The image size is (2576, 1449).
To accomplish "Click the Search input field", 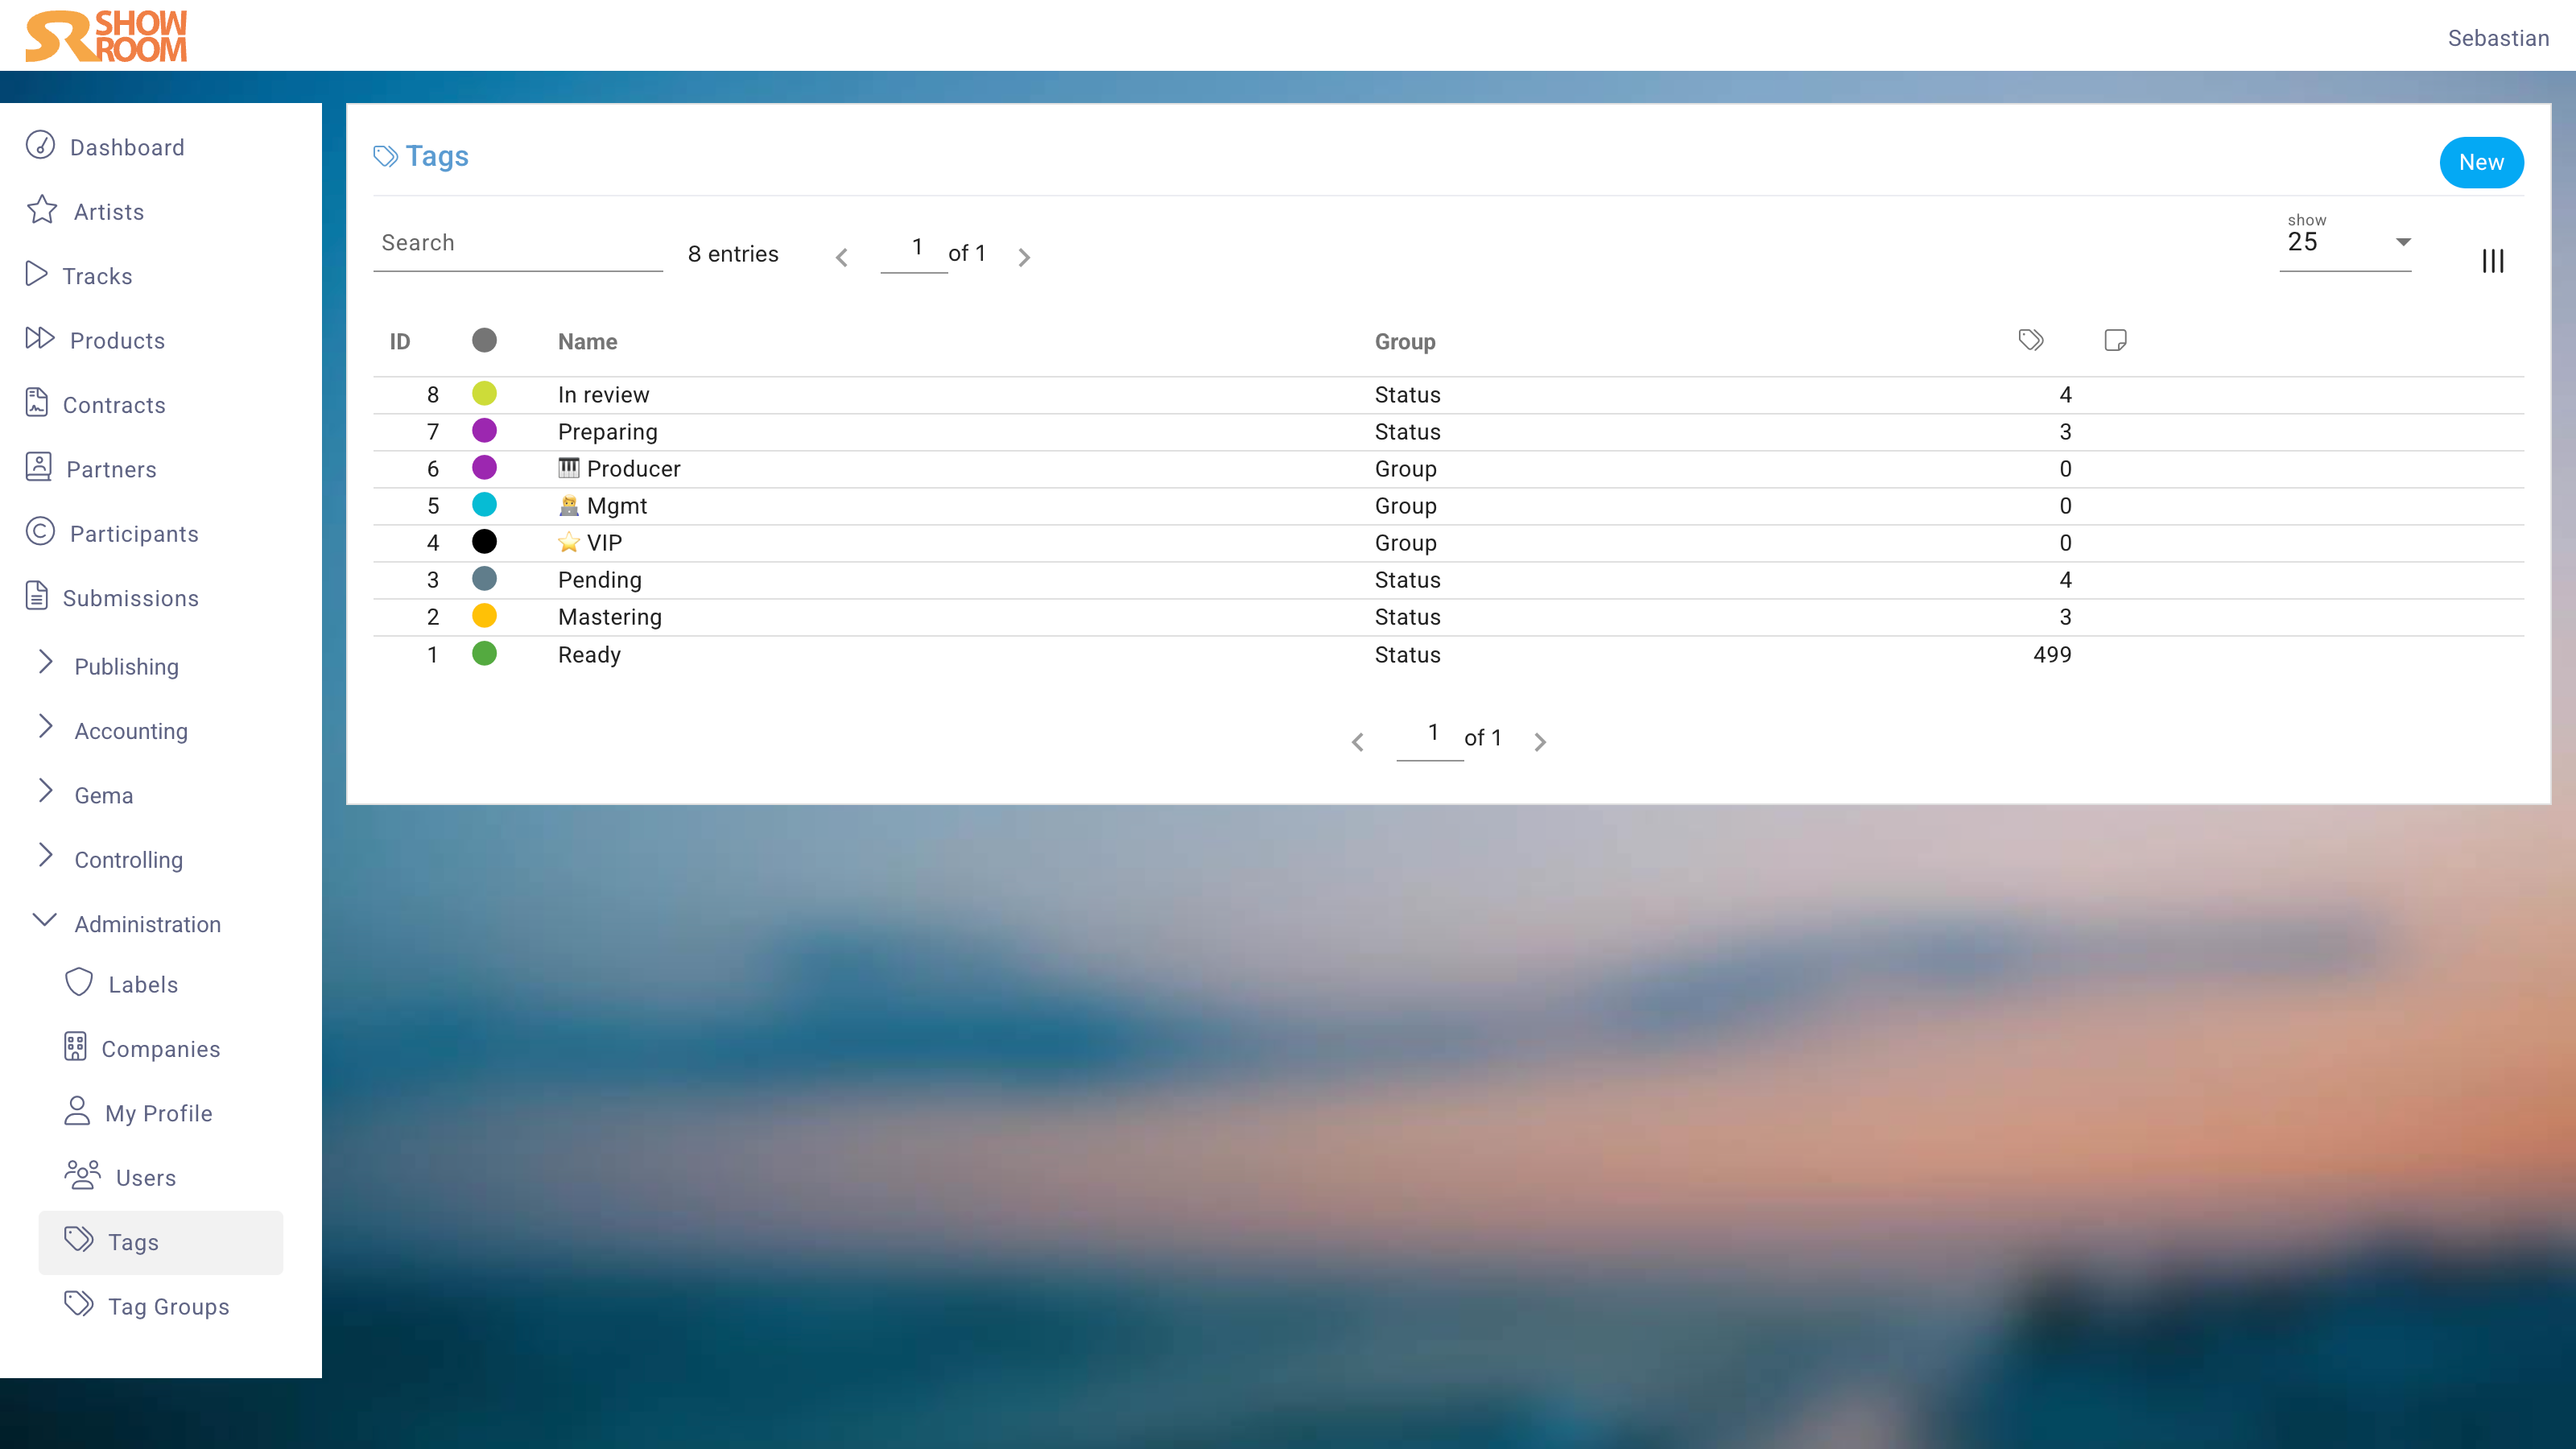I will (x=517, y=243).
